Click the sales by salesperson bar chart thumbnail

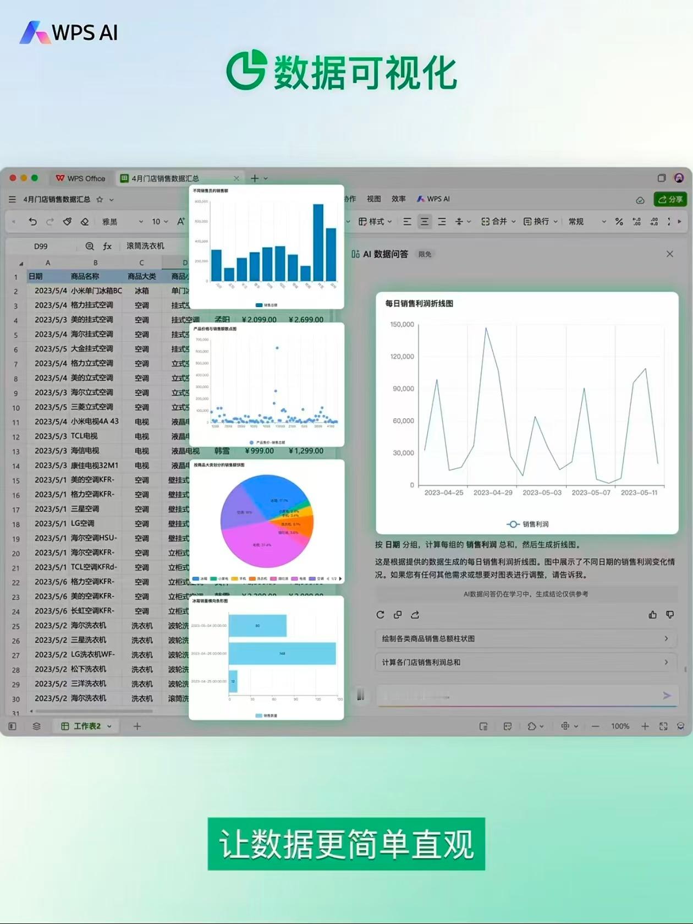pos(267,247)
